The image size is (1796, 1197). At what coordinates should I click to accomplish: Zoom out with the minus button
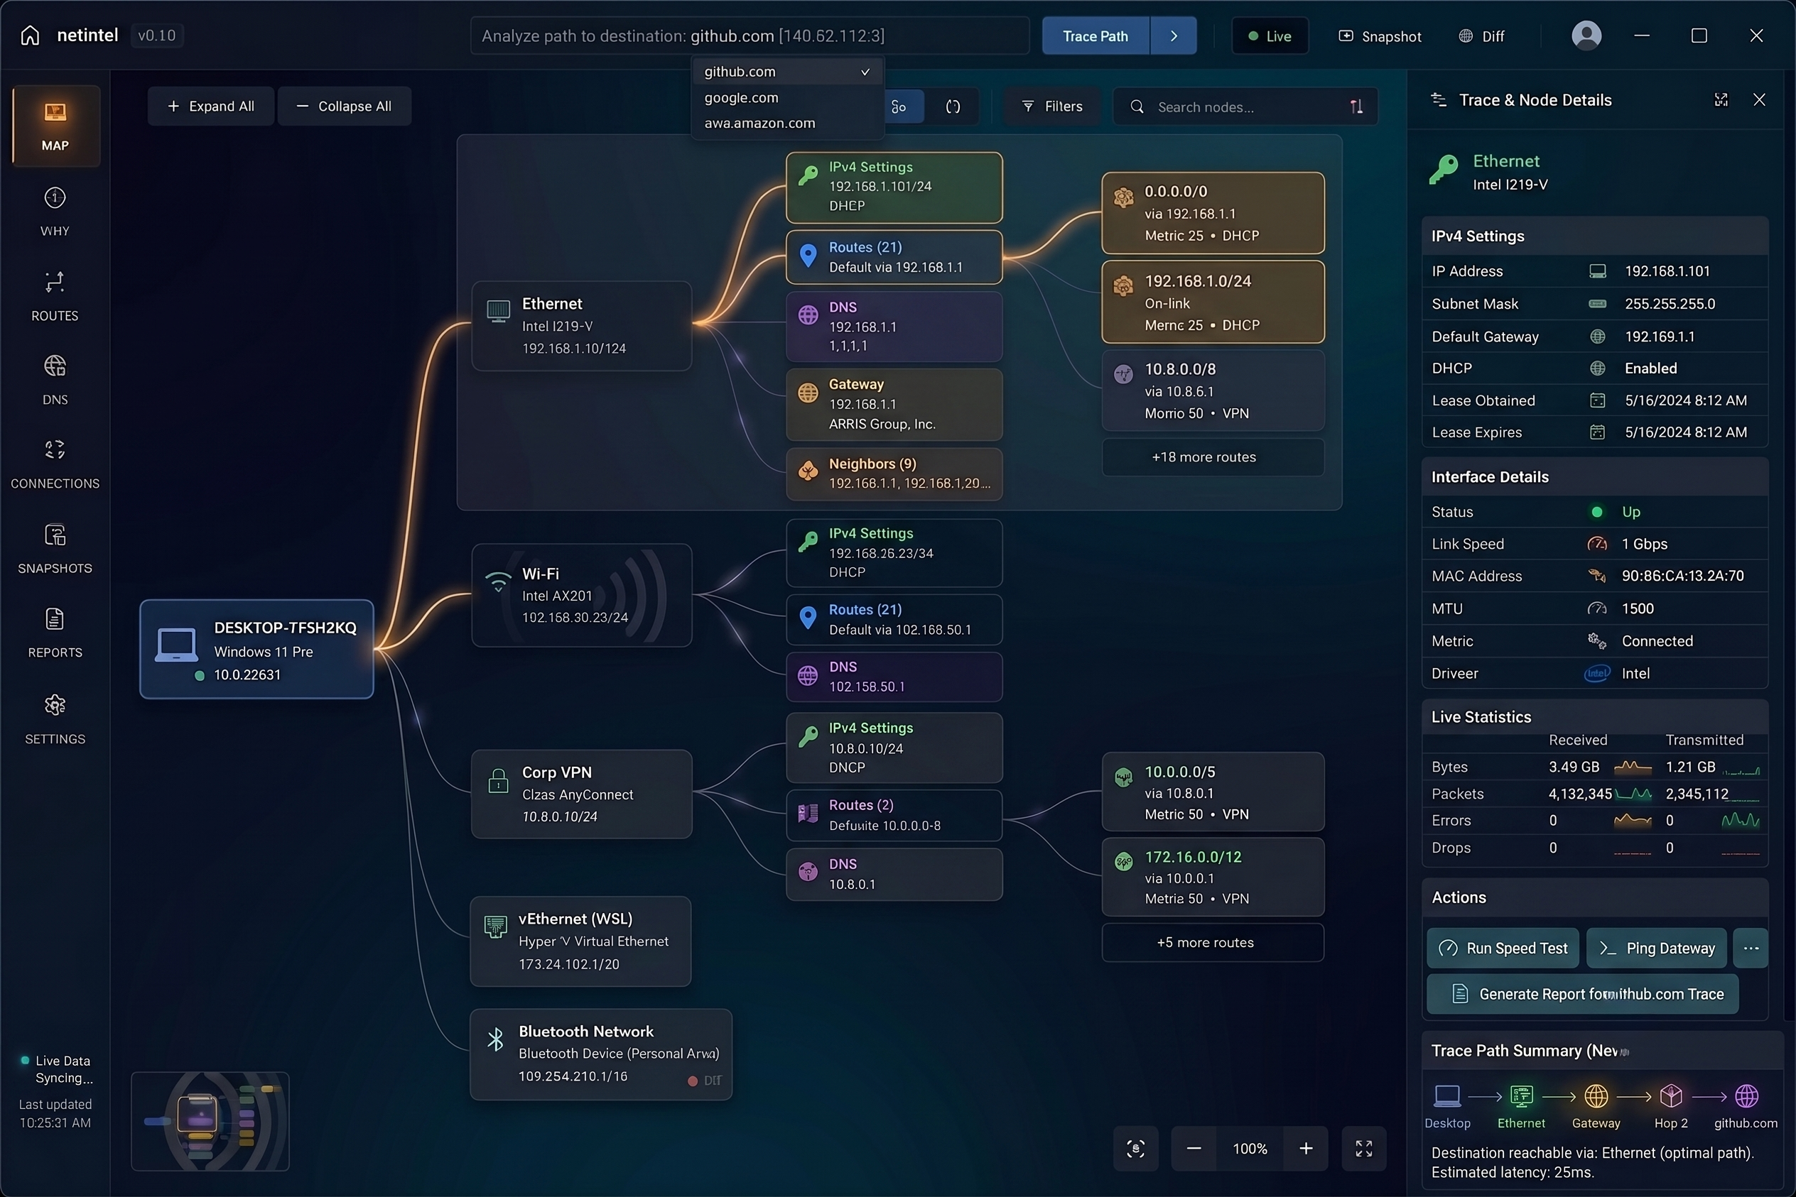point(1194,1149)
